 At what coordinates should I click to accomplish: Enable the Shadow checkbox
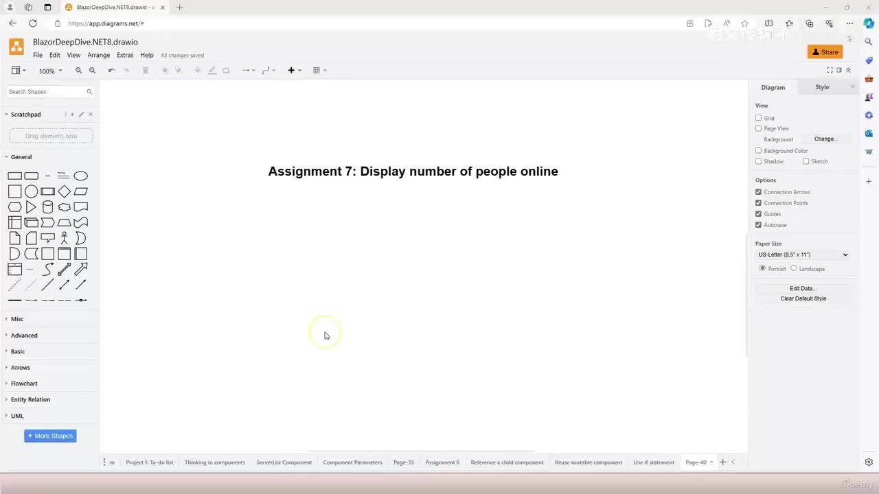click(x=758, y=161)
